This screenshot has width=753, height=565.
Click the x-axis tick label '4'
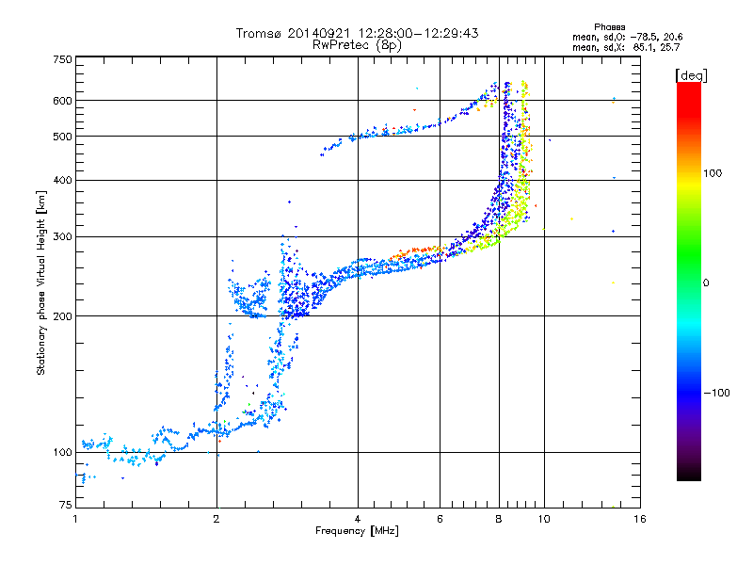358,519
